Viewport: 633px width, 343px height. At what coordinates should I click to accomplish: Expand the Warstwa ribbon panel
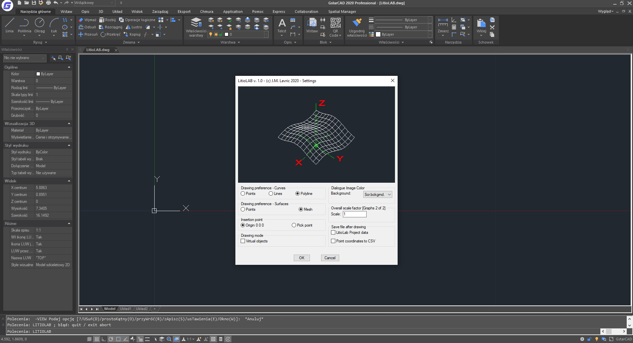pos(230,42)
